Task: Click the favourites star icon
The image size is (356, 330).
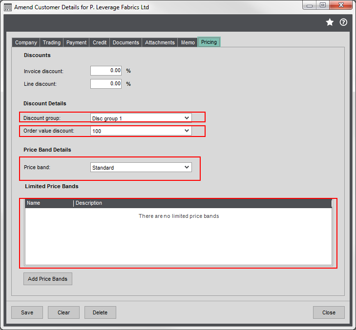Action: tap(330, 22)
